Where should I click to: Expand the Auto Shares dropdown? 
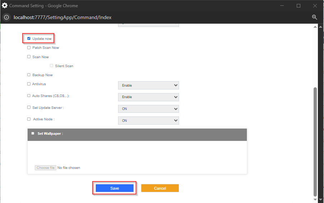tap(148, 97)
